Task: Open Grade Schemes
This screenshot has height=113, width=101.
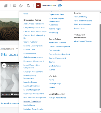Action: (55, 66)
